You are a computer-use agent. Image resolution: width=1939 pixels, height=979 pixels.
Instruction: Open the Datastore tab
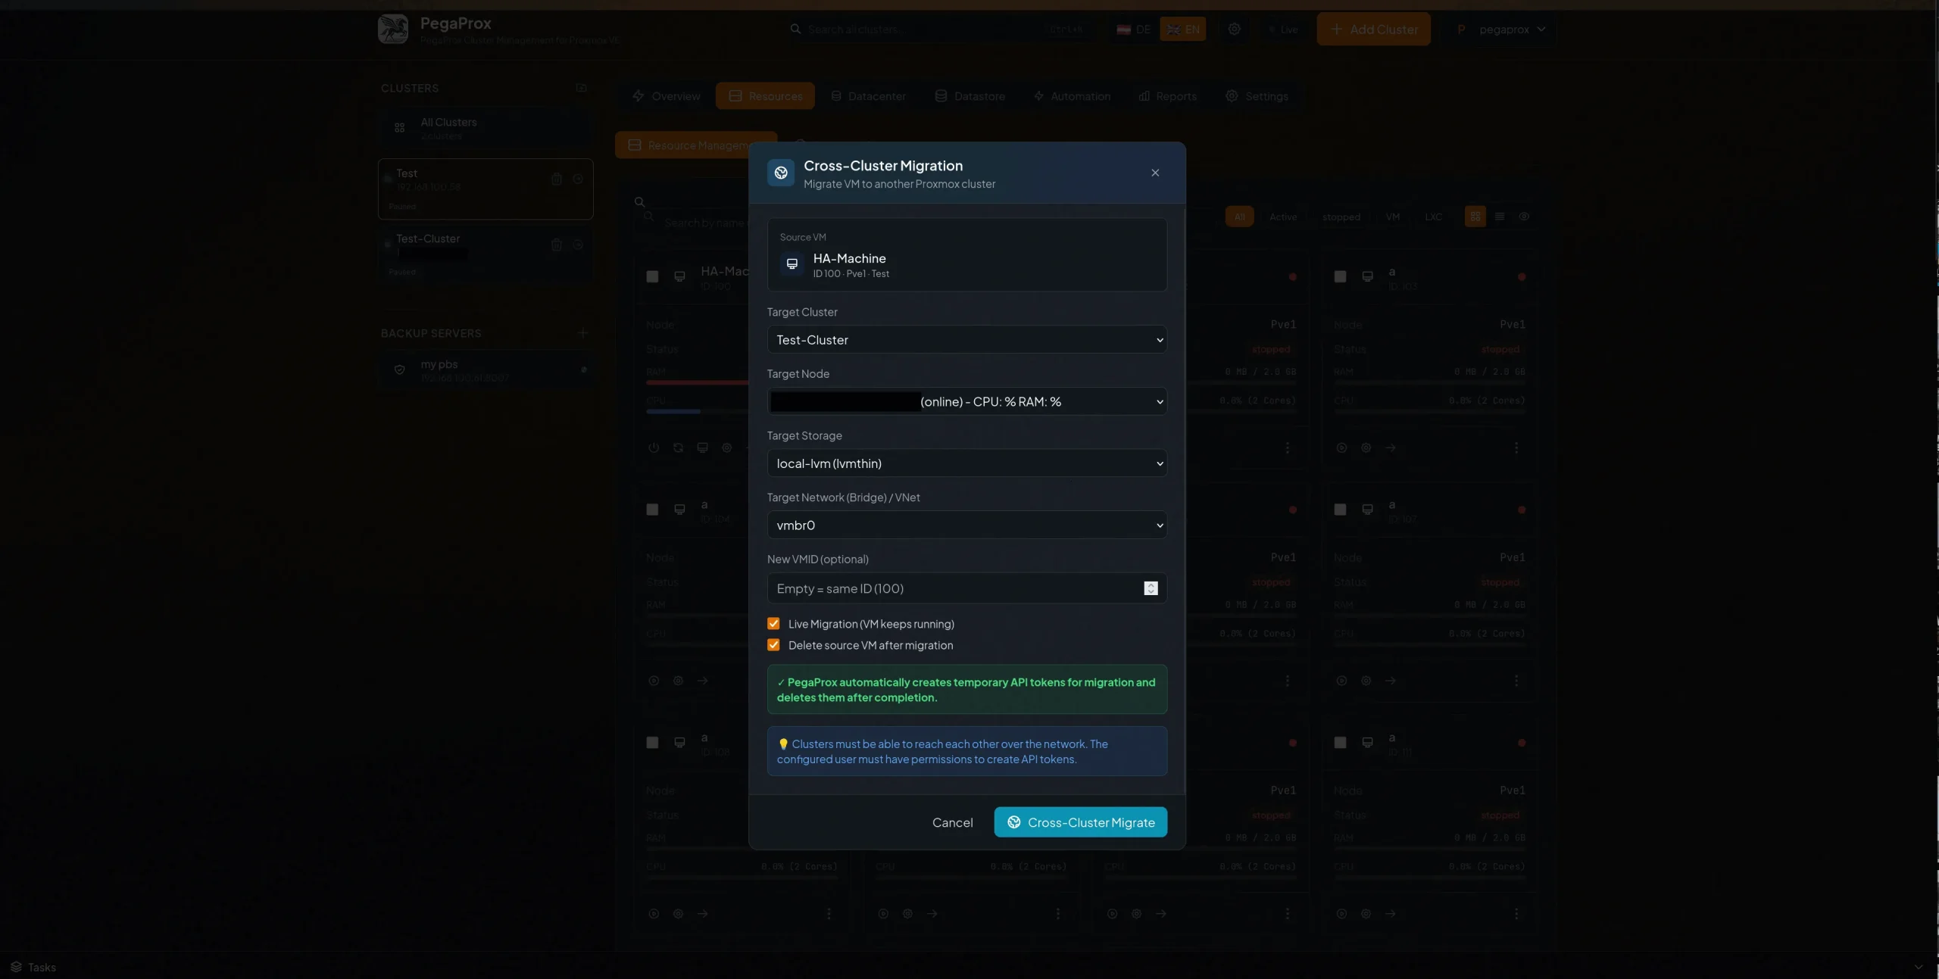pos(970,96)
